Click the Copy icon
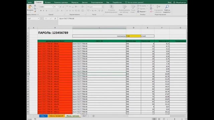 click(35, 8)
